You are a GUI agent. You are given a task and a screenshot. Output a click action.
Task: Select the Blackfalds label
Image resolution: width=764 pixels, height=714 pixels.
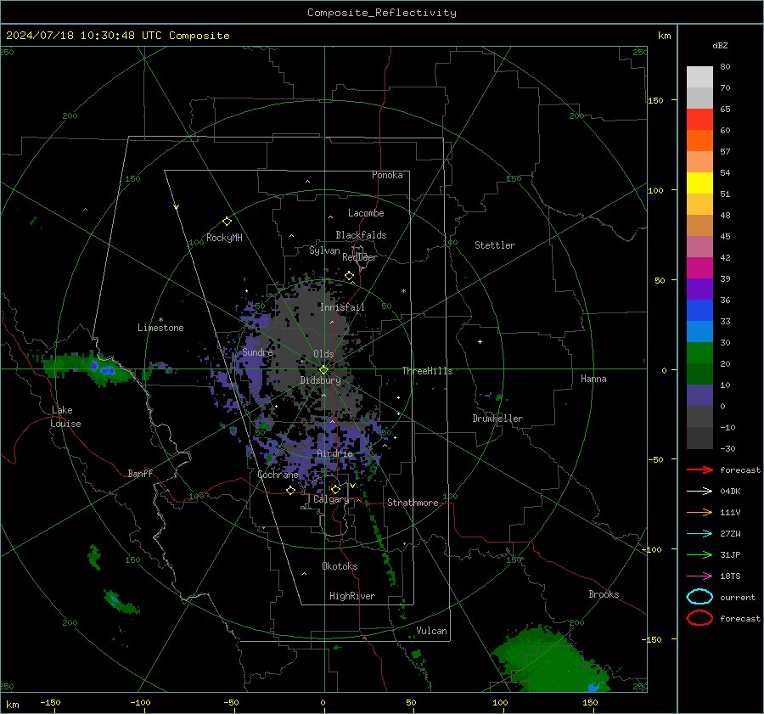[361, 235]
